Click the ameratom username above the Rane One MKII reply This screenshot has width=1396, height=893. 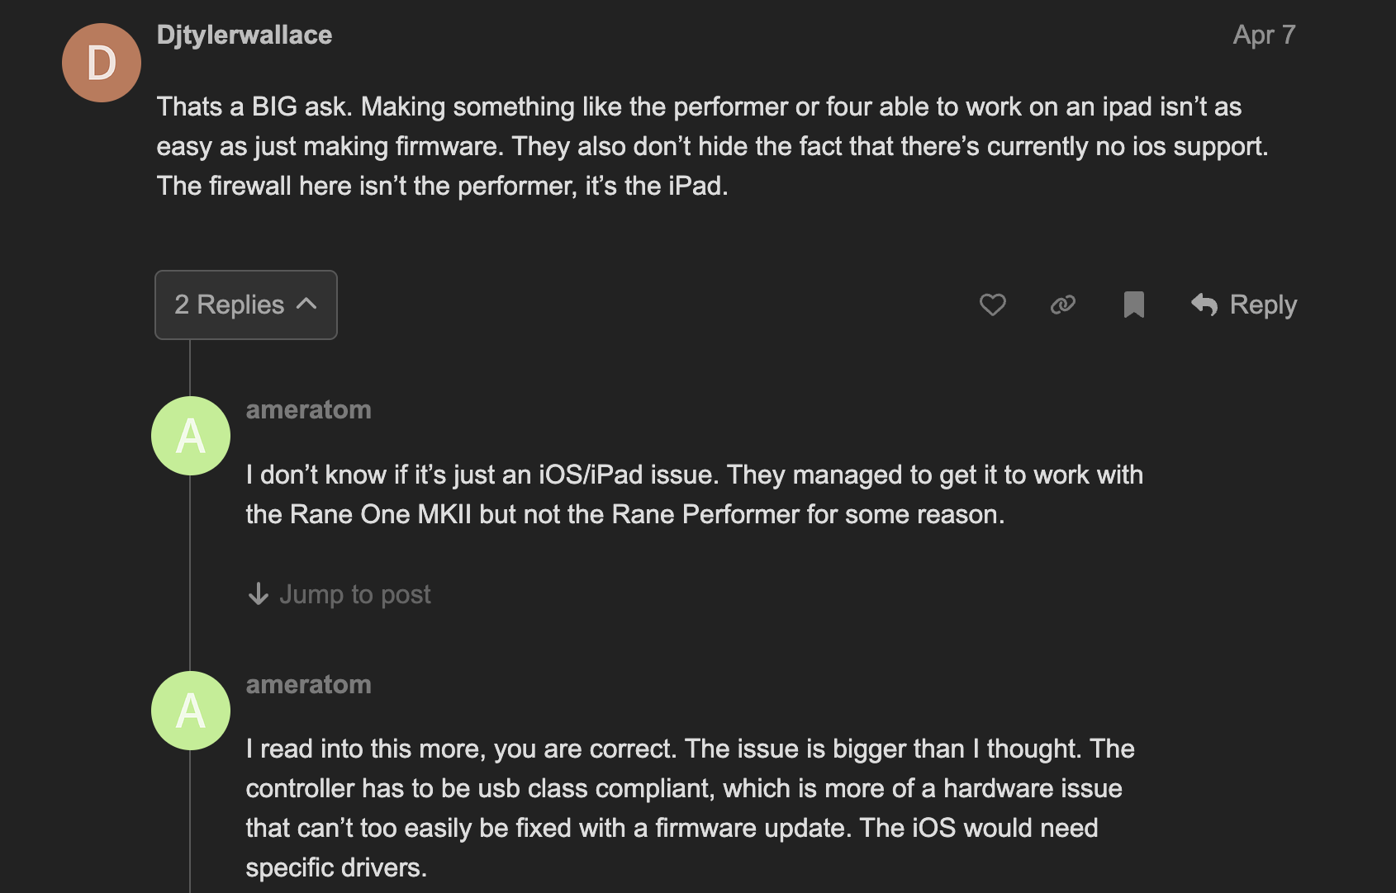click(308, 409)
